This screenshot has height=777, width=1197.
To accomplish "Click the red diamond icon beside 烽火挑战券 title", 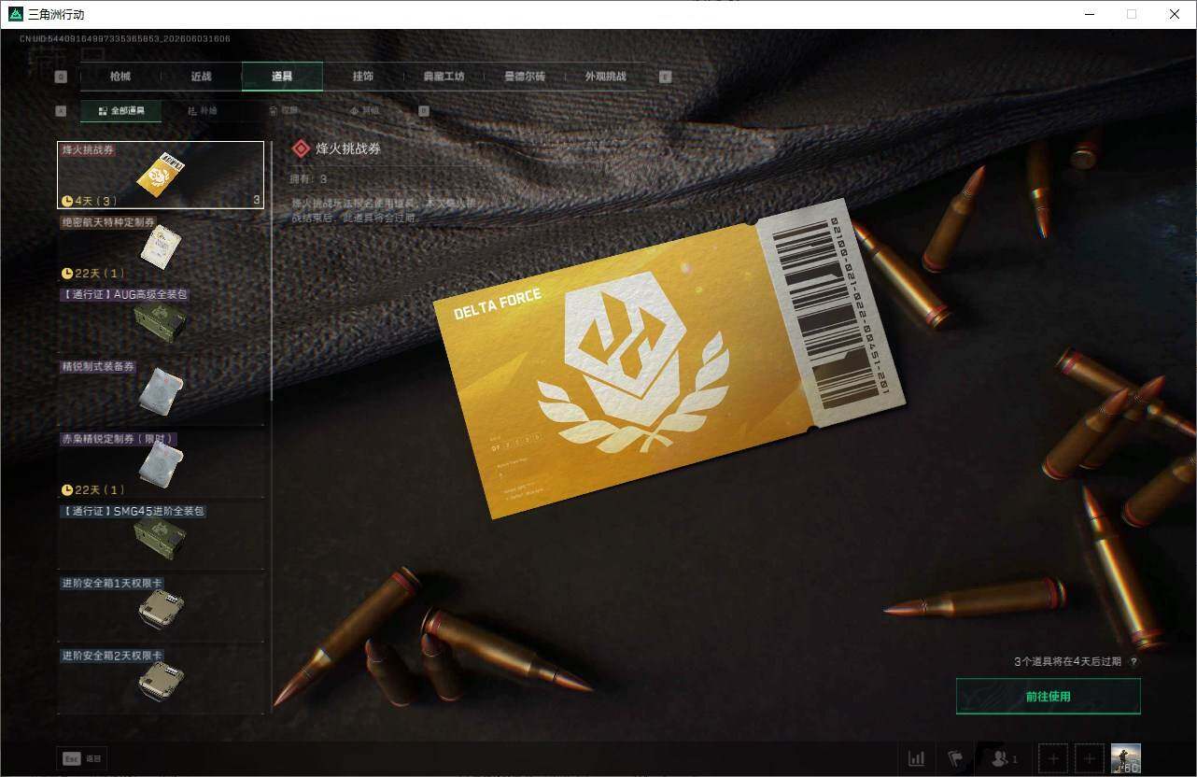I will click(x=301, y=148).
